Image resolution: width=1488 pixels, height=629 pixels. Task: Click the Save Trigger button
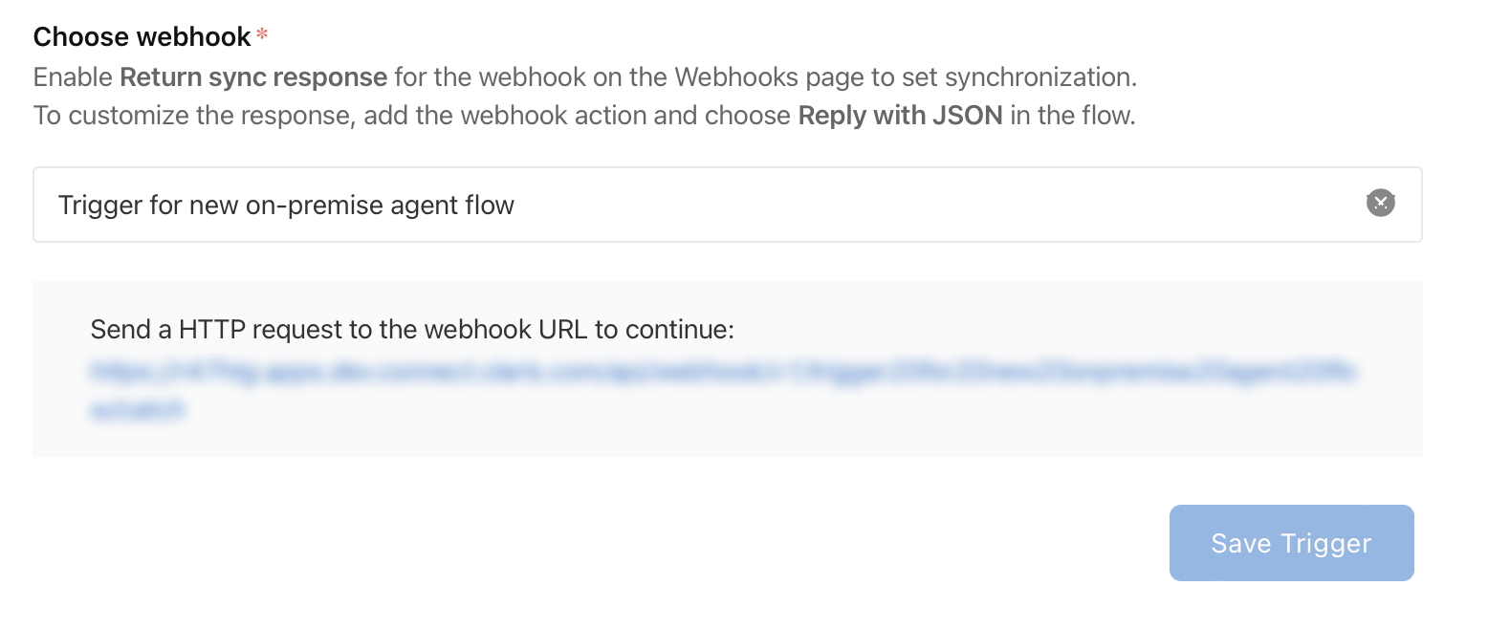coord(1291,543)
